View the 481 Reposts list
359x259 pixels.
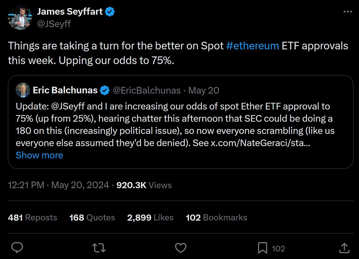(x=32, y=217)
